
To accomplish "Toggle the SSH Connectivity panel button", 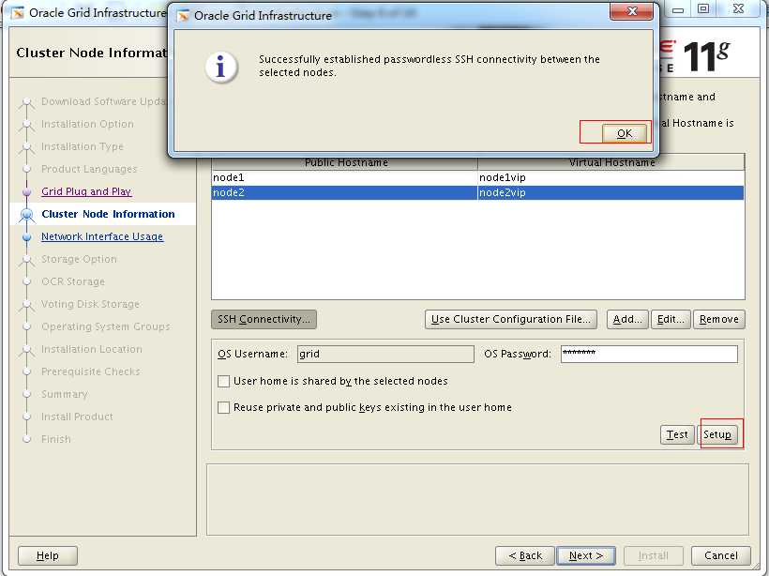I will point(264,319).
